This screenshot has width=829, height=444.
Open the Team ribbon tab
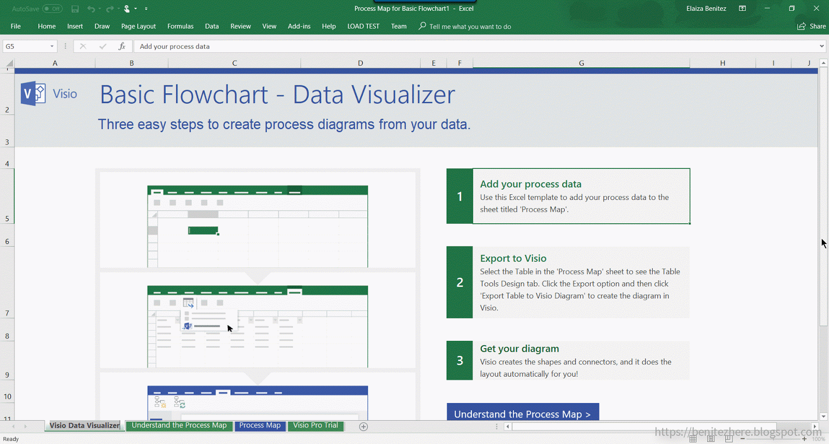(399, 26)
